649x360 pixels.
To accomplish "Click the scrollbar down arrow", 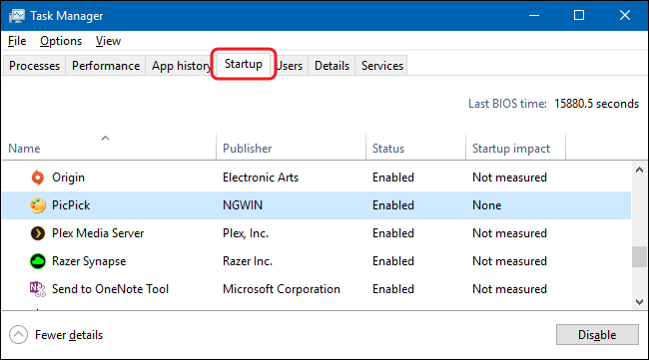I will [639, 302].
